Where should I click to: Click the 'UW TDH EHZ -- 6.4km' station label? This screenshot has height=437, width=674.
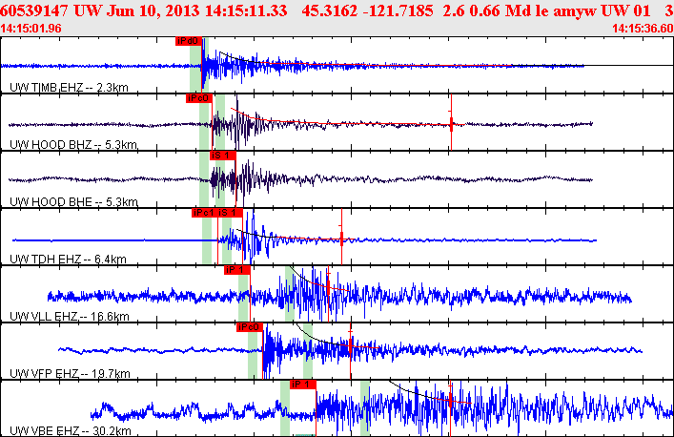click(68, 260)
